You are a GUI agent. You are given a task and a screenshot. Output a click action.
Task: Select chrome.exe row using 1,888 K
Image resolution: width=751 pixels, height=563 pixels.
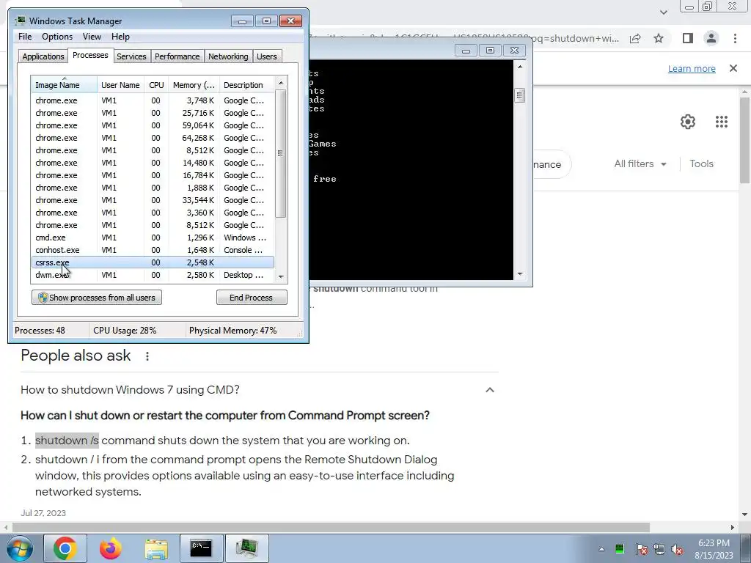153,188
